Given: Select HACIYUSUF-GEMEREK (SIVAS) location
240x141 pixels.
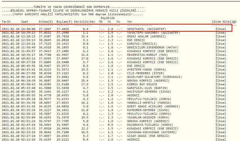Looking at the screenshot, I should point(149,92).
